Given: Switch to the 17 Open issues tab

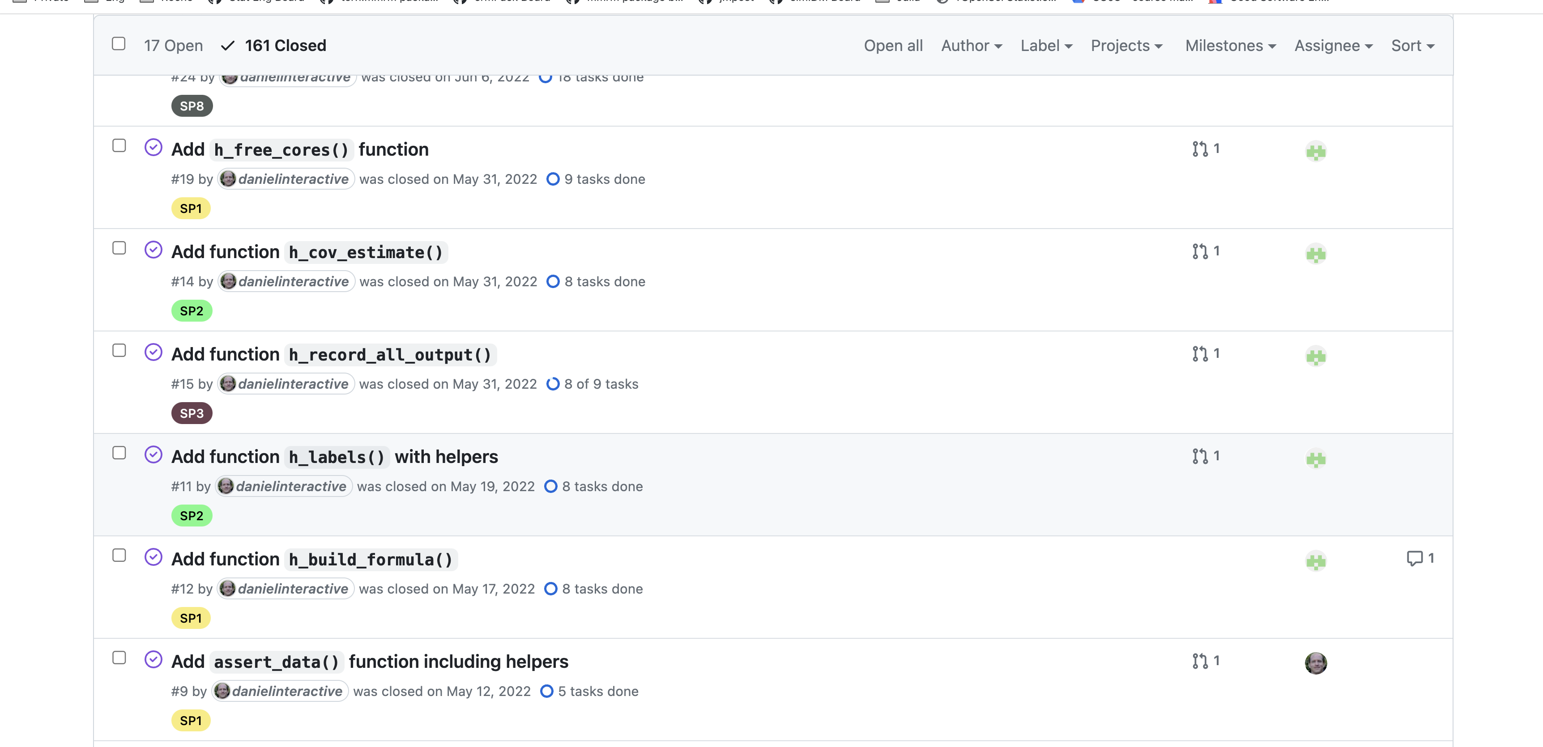Looking at the screenshot, I should tap(173, 46).
